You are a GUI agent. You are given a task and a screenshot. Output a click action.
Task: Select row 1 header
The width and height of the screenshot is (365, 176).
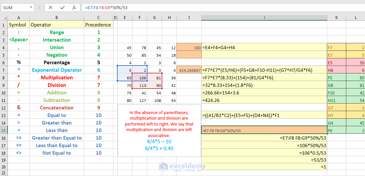click(x=4, y=25)
